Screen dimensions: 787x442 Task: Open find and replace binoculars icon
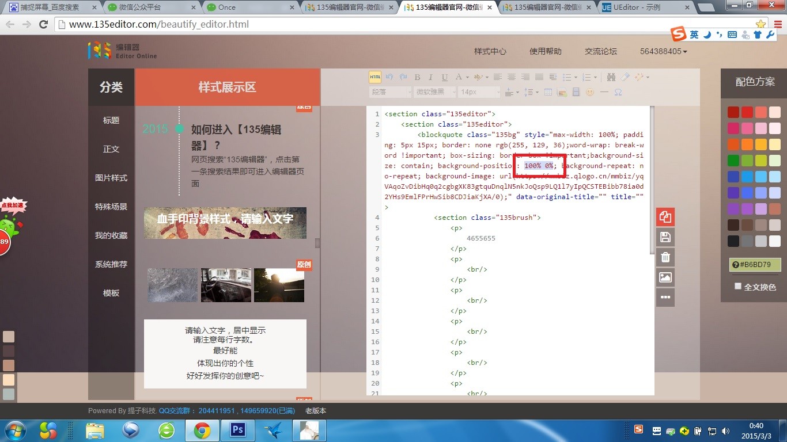click(611, 77)
